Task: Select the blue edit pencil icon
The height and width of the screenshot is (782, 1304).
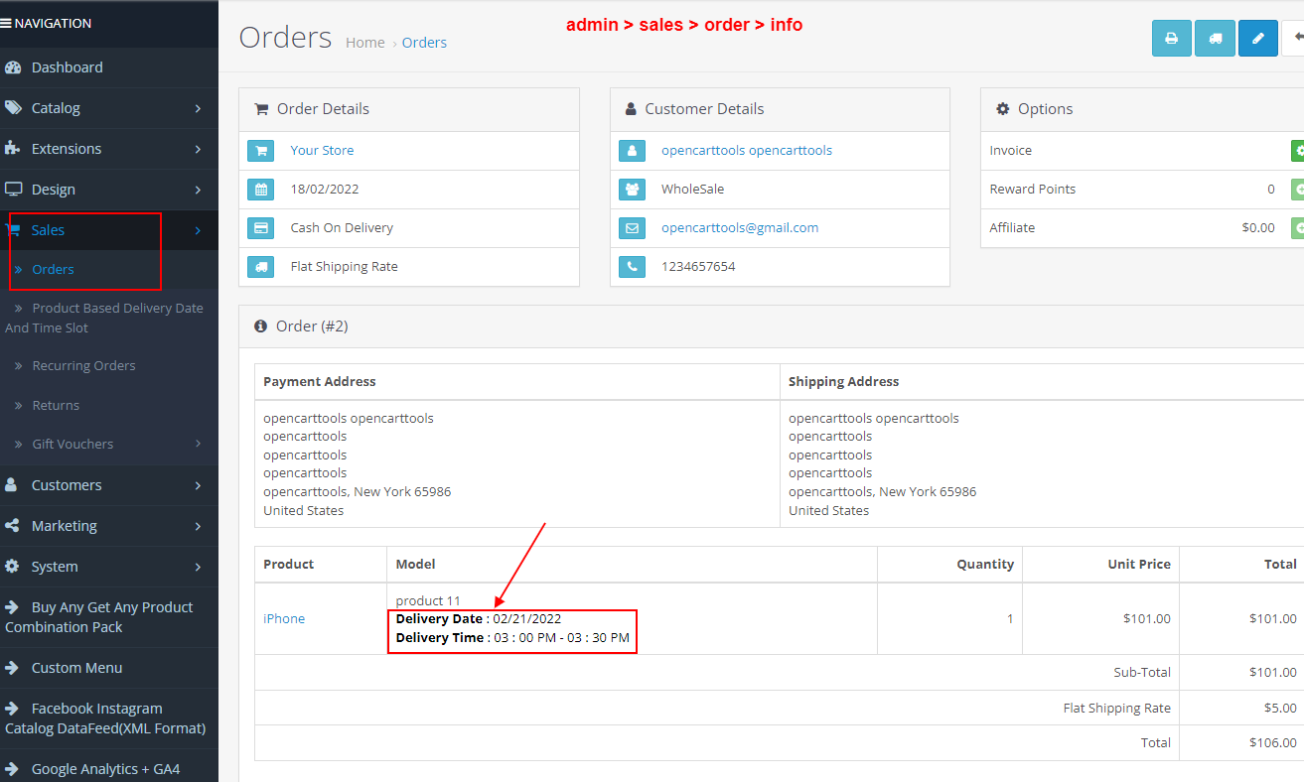Action: 1257,38
